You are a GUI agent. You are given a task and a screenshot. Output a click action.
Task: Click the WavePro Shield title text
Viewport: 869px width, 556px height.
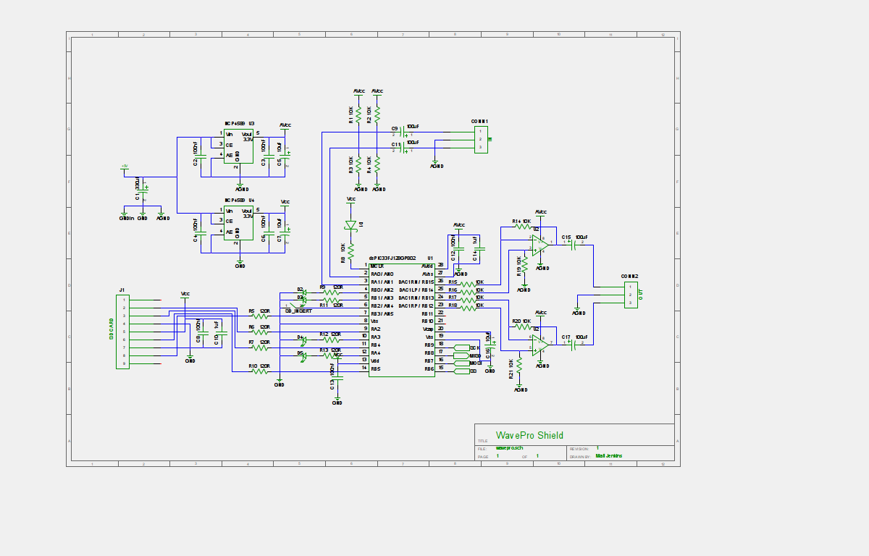click(x=529, y=435)
